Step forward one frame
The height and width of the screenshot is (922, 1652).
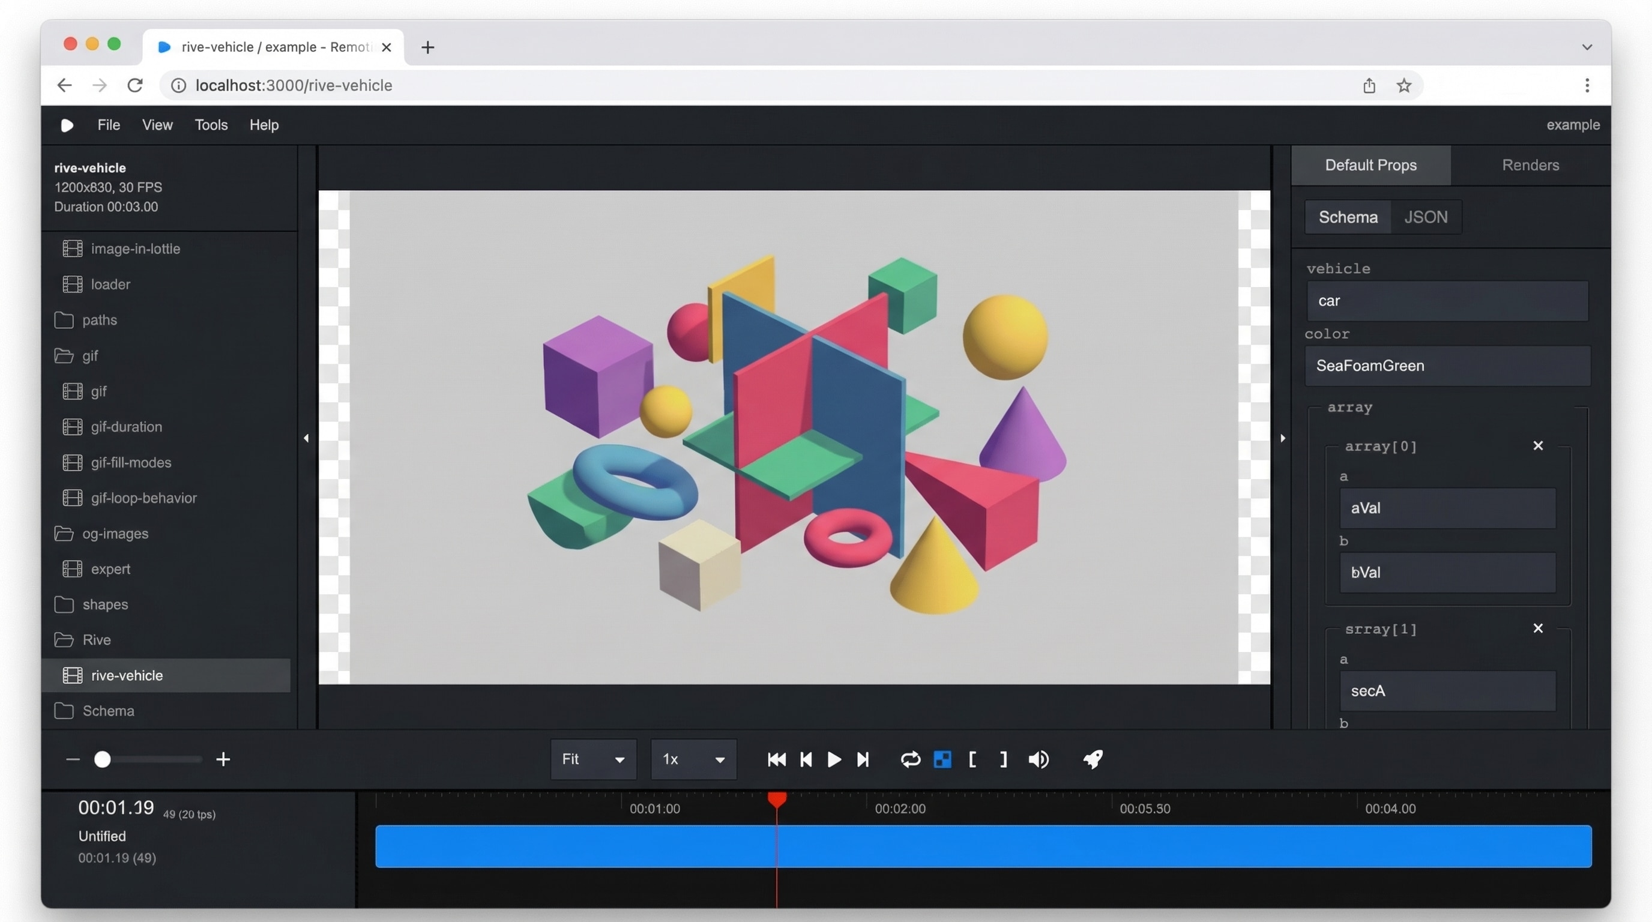point(863,760)
